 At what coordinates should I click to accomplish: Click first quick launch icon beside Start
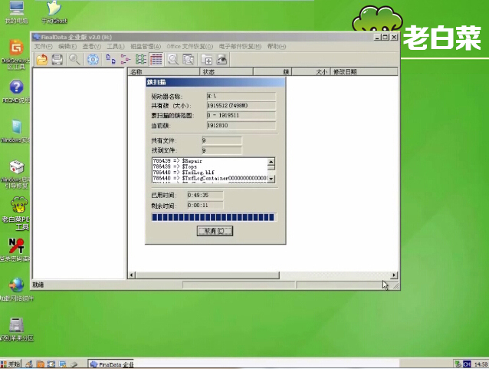(x=29, y=364)
